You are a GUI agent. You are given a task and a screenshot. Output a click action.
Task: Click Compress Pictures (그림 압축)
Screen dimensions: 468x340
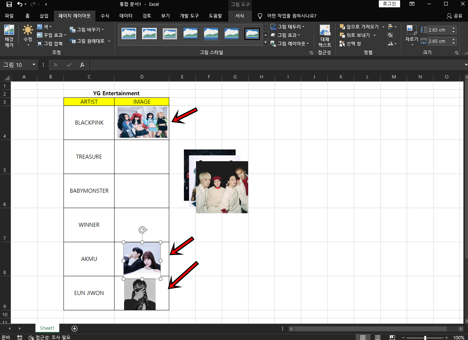(x=50, y=44)
